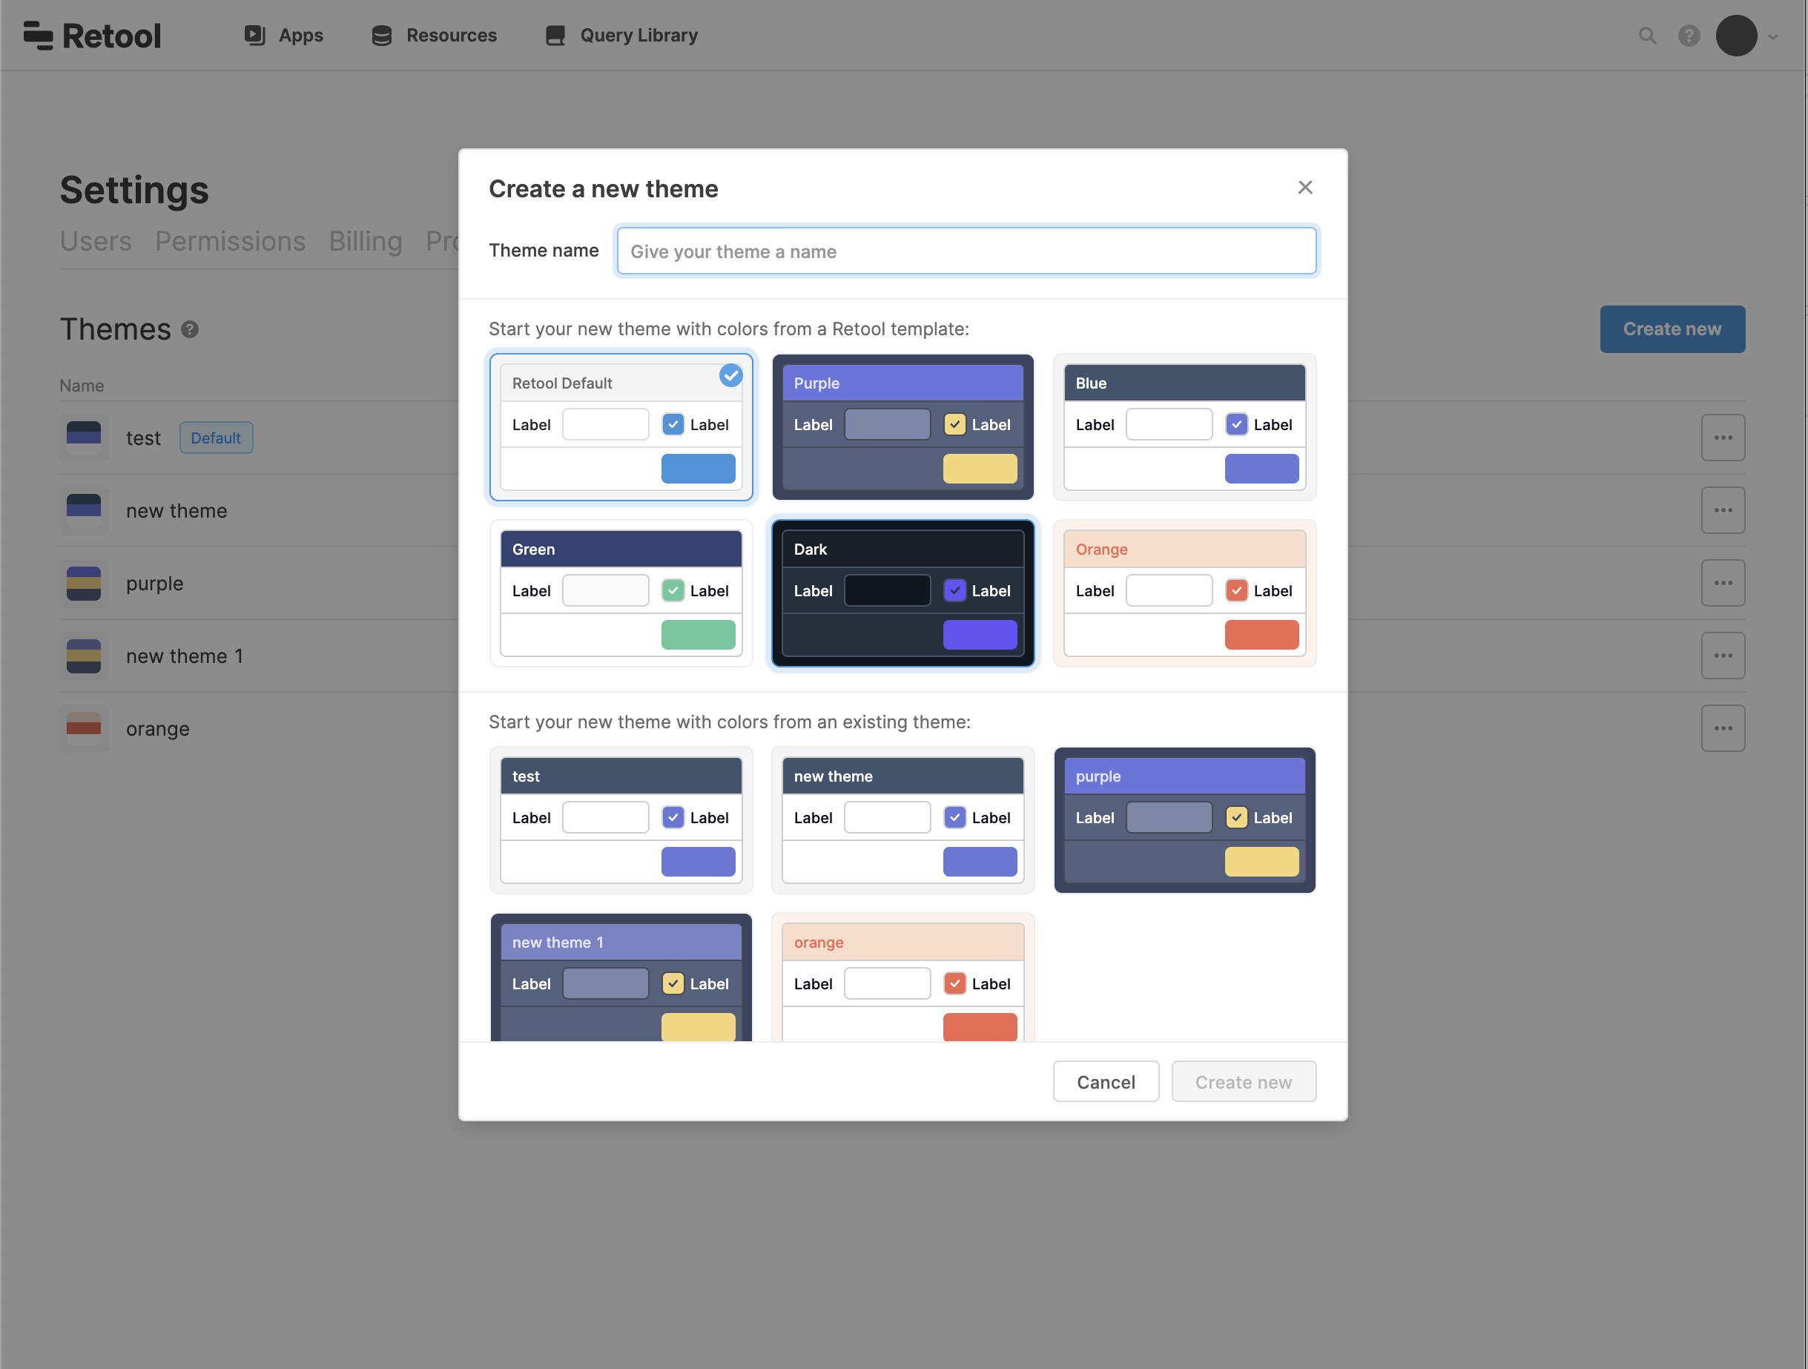1808x1369 pixels.
Task: Switch to the Billing settings tab
Action: click(x=366, y=241)
